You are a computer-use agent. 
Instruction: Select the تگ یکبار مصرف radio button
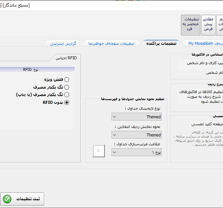click(x=67, y=87)
